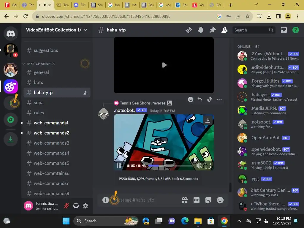Create Thread icon on message hover bar
304x228 pixels.
click(209, 99)
